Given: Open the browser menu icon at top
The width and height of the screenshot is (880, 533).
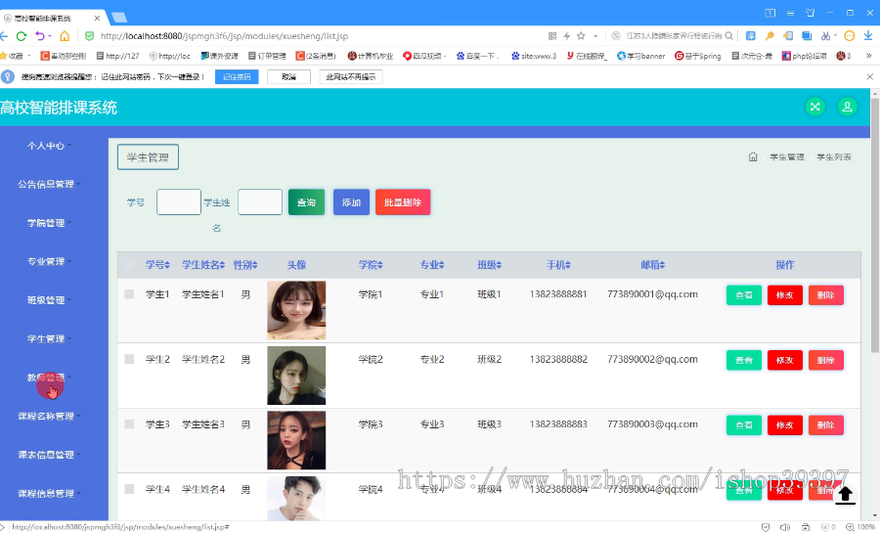Looking at the screenshot, I should point(790,13).
